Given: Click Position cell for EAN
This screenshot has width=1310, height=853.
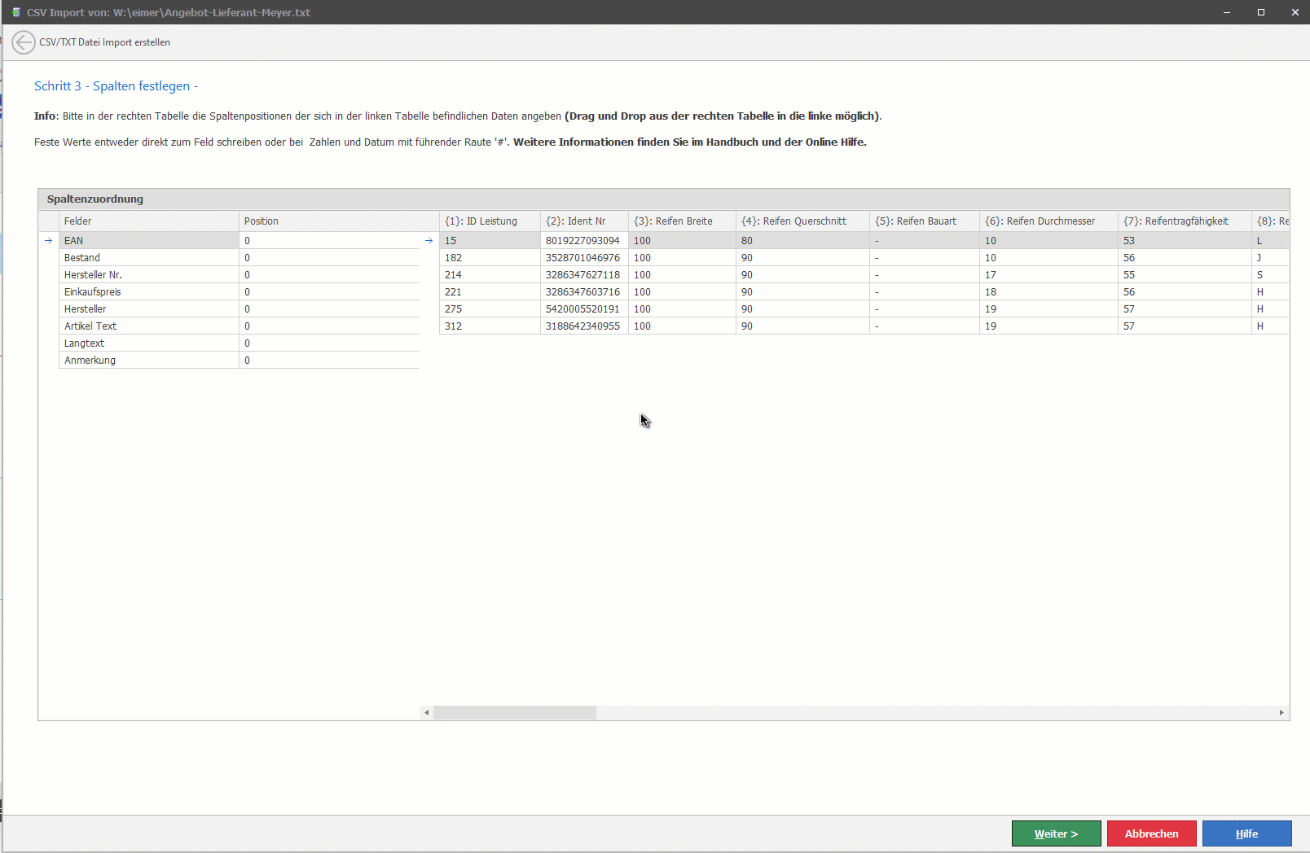Looking at the screenshot, I should [x=329, y=241].
